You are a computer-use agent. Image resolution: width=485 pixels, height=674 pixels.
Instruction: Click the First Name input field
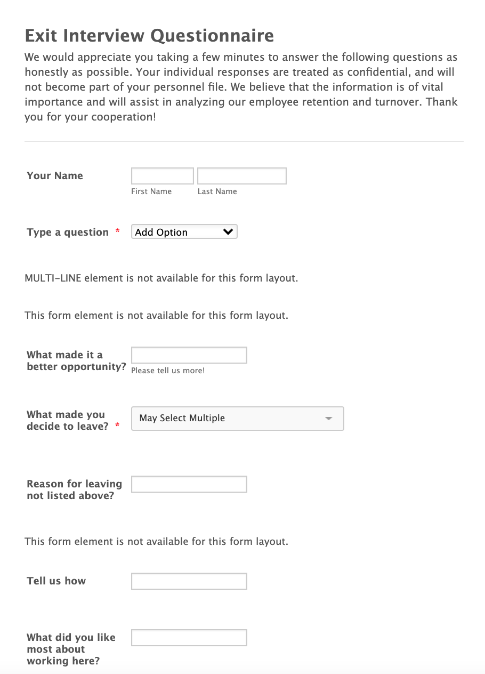click(x=163, y=176)
